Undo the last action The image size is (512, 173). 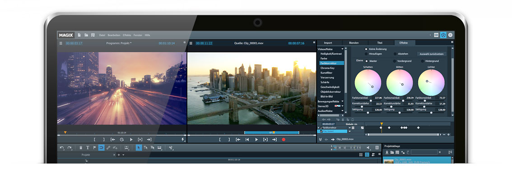coord(62,148)
